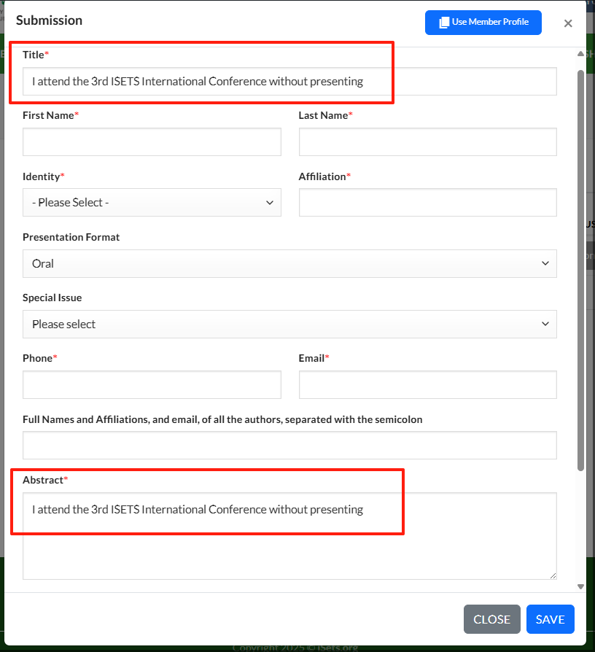Click the Title input field

point(289,82)
